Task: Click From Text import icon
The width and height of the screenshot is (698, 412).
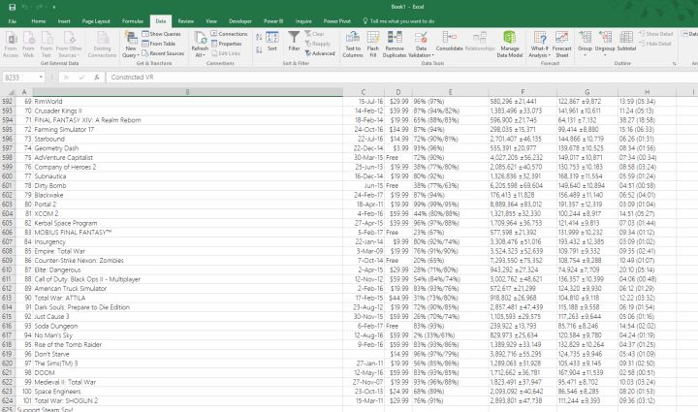Action: pos(47,45)
